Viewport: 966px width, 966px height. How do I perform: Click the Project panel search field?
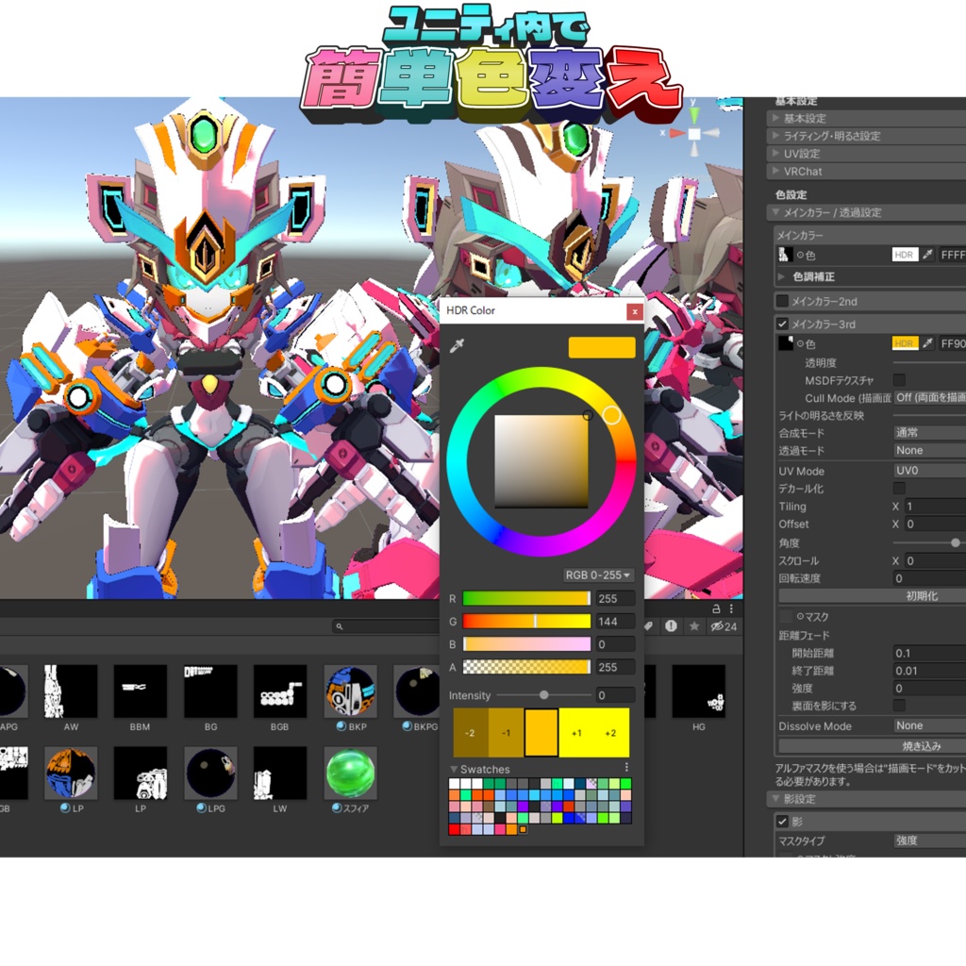(x=386, y=626)
